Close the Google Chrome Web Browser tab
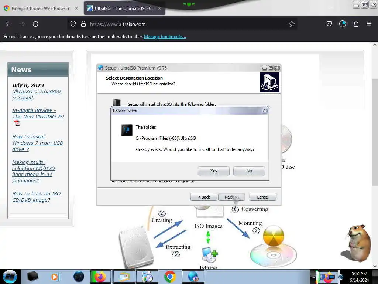Image resolution: width=378 pixels, height=284 pixels. click(76, 8)
